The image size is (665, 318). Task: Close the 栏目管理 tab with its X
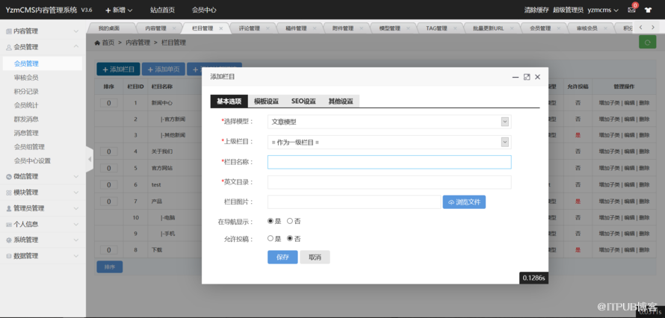(220, 28)
